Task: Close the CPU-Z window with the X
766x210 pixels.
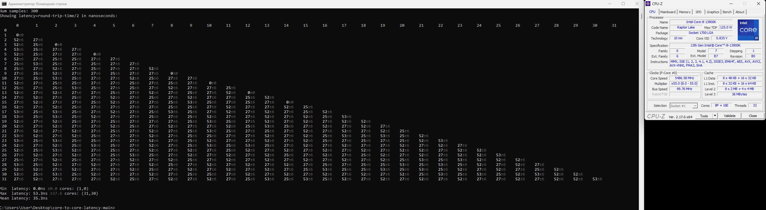Action: [758, 4]
